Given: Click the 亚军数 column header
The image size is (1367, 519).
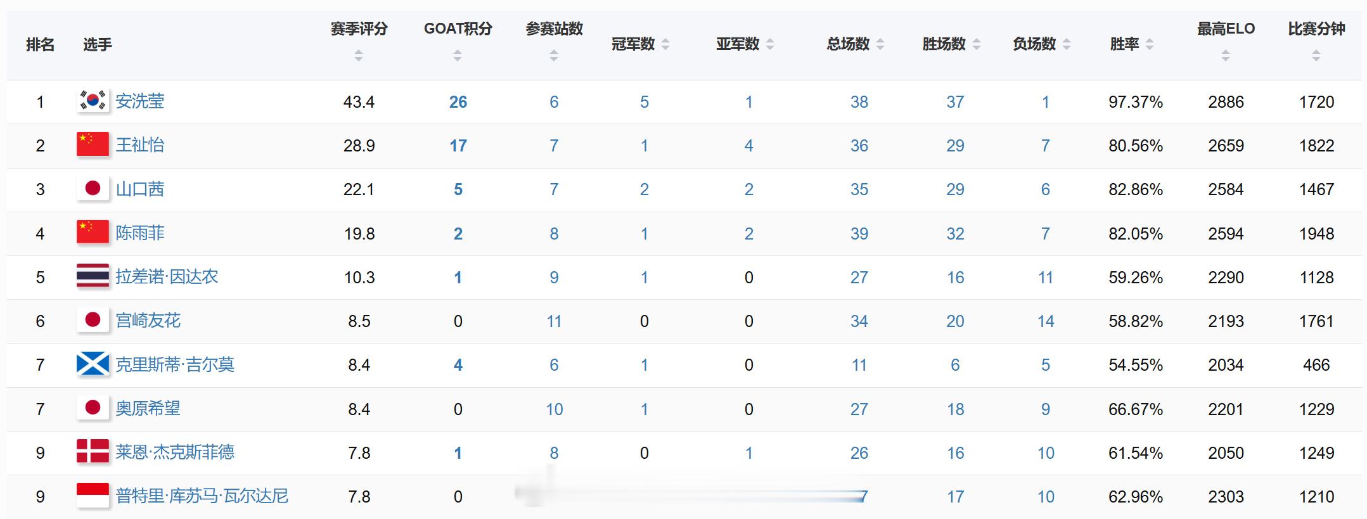Looking at the screenshot, I should pos(738,44).
